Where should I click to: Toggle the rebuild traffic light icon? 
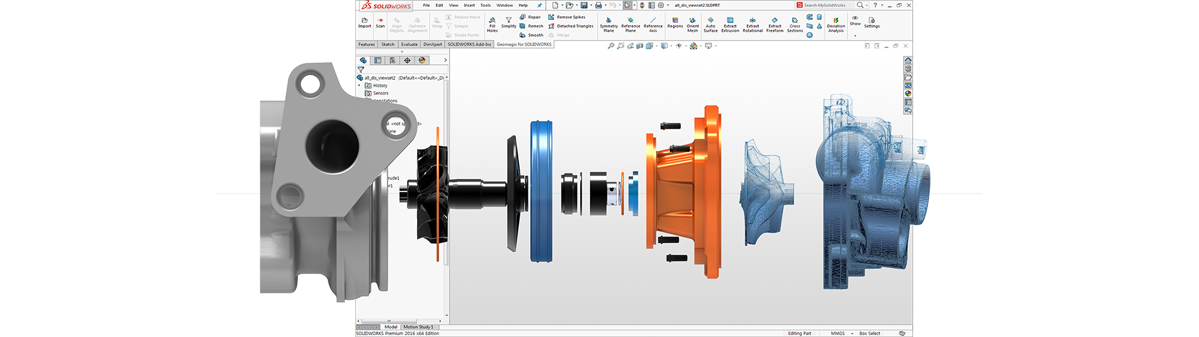(642, 6)
